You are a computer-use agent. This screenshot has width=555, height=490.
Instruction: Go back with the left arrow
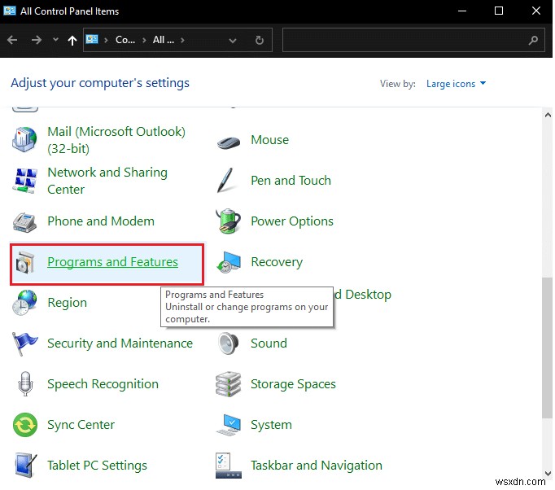[x=12, y=40]
